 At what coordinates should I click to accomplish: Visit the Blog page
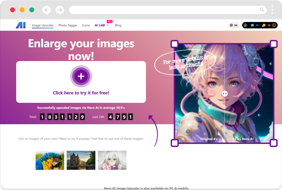tap(118, 25)
